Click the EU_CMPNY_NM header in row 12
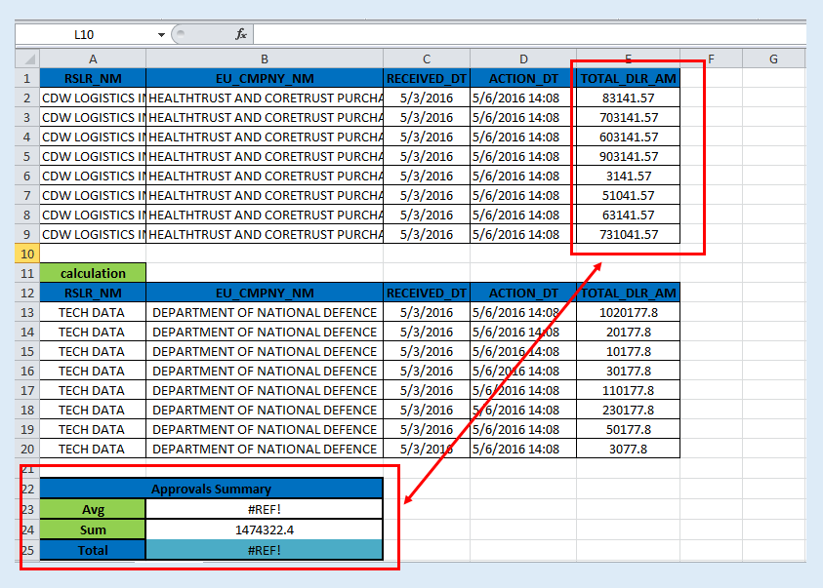The height and width of the screenshot is (588, 823). [265, 293]
